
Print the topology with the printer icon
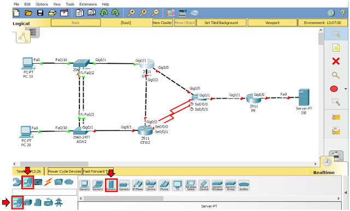coord(52,13)
